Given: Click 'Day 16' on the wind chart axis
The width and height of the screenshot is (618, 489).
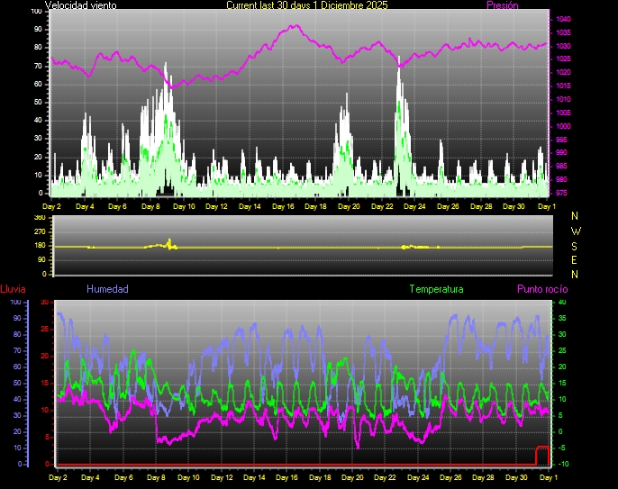Looking at the screenshot, I should pyautogui.click(x=283, y=206).
